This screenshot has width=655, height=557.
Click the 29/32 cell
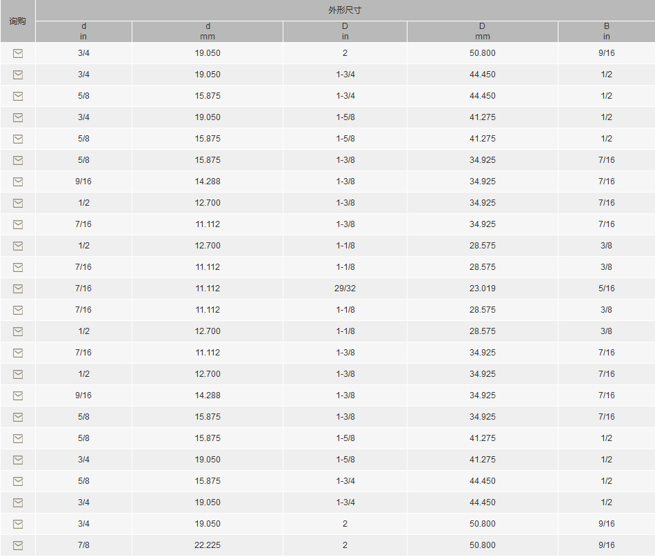pyautogui.click(x=345, y=289)
